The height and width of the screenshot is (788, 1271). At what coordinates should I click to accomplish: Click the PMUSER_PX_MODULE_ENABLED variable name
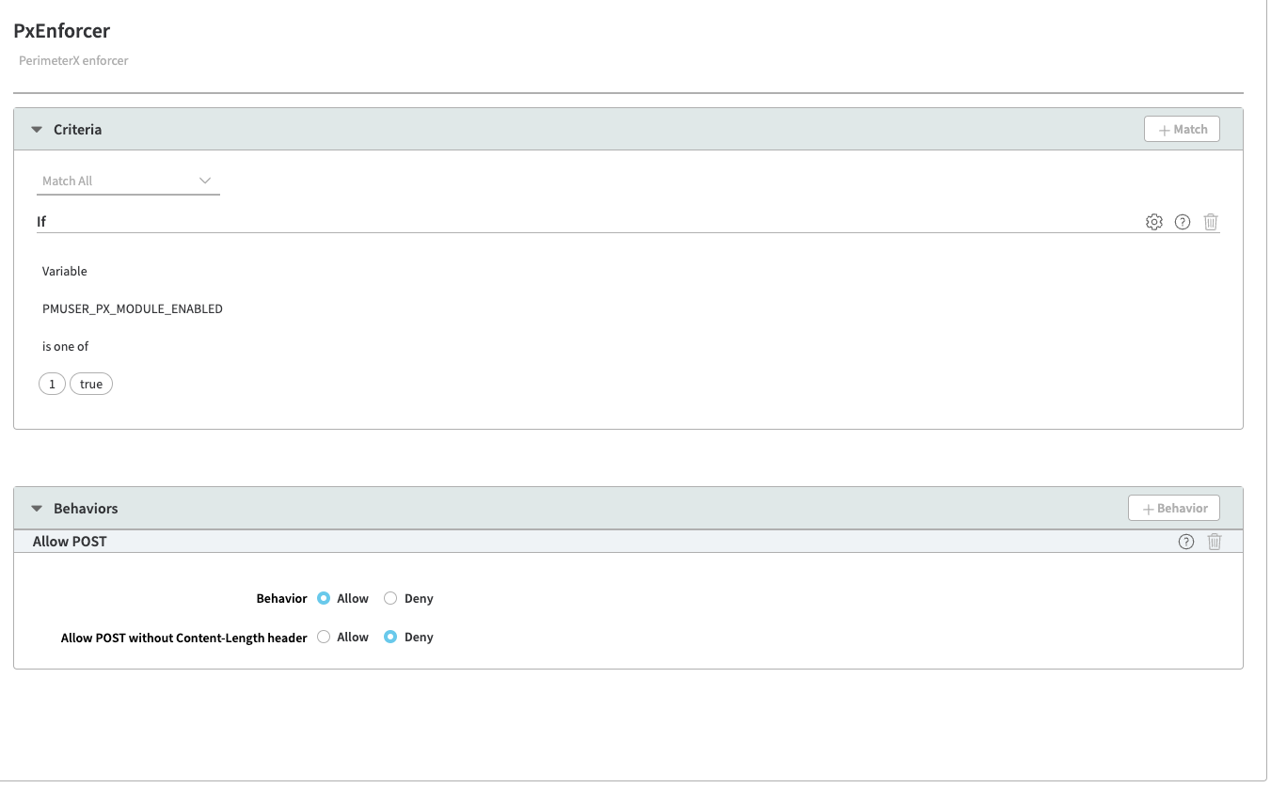(x=133, y=308)
